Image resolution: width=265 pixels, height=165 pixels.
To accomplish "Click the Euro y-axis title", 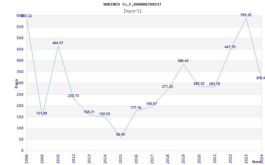I will coord(16,84).
